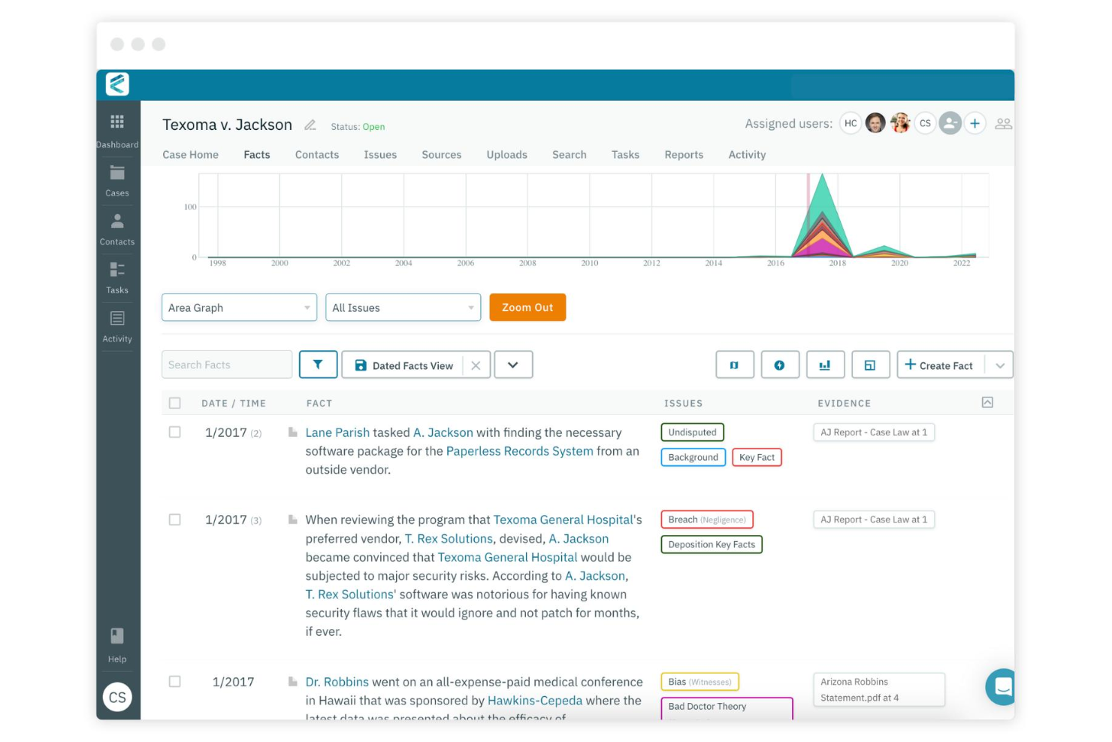Viewport: 1112px width, 742px height.
Task: Check the T. Rex Solutions fact checkbox
Action: click(x=175, y=519)
